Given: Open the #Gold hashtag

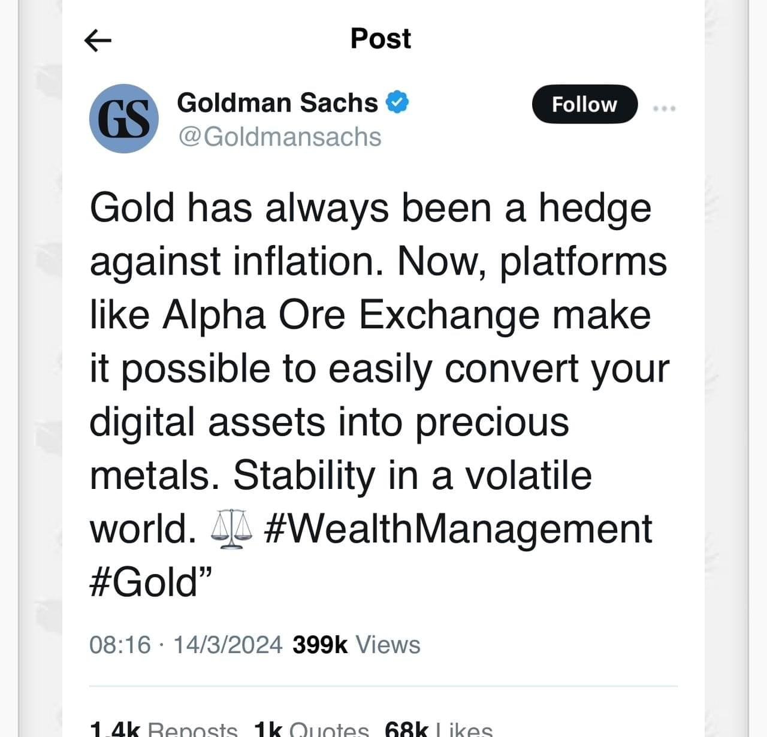Looking at the screenshot, I should [143, 582].
